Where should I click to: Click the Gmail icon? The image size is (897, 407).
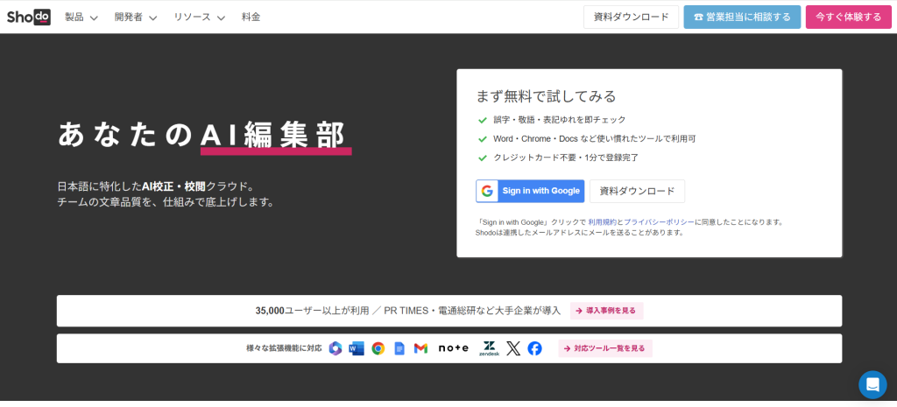coord(420,348)
